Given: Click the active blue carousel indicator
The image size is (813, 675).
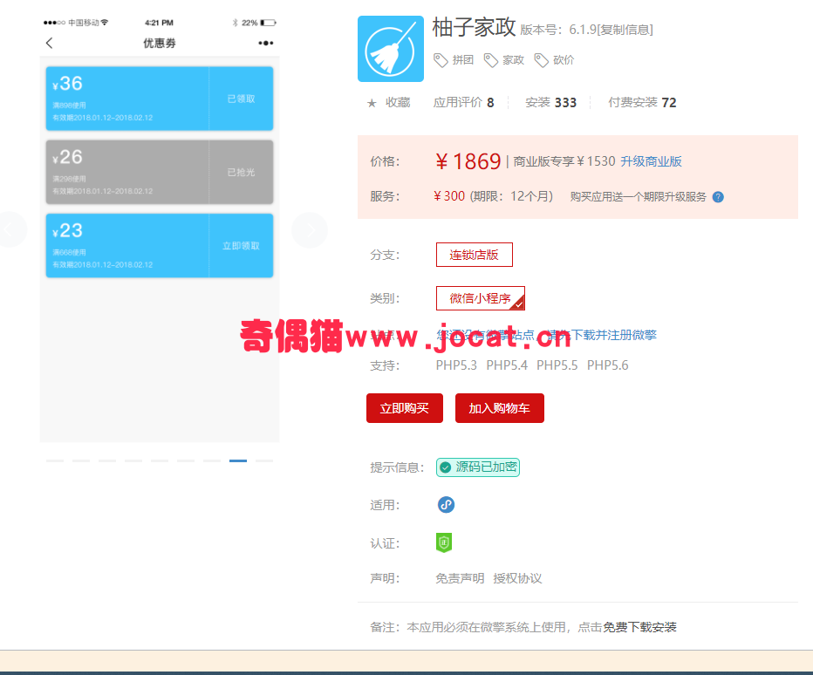Looking at the screenshot, I should click(238, 460).
